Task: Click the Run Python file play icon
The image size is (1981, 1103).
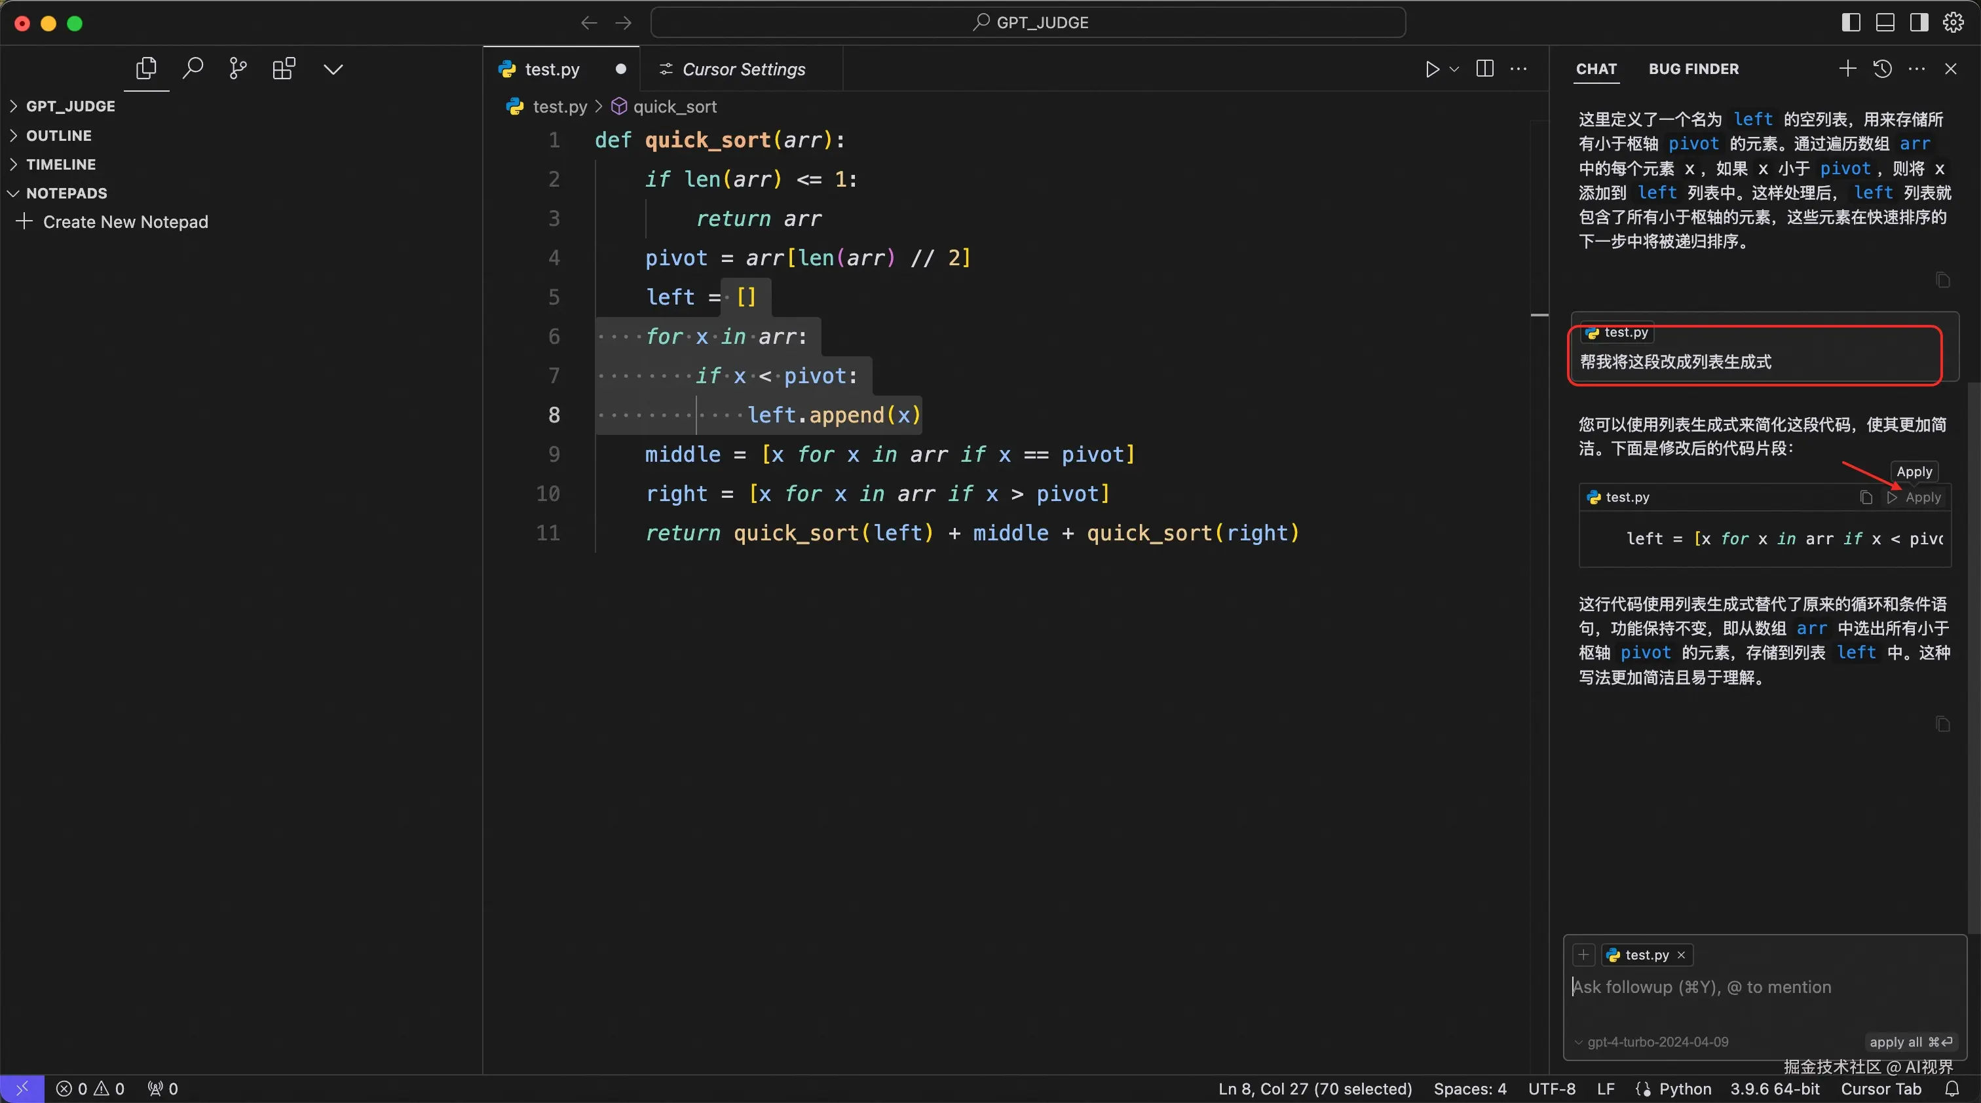Action: (x=1432, y=69)
